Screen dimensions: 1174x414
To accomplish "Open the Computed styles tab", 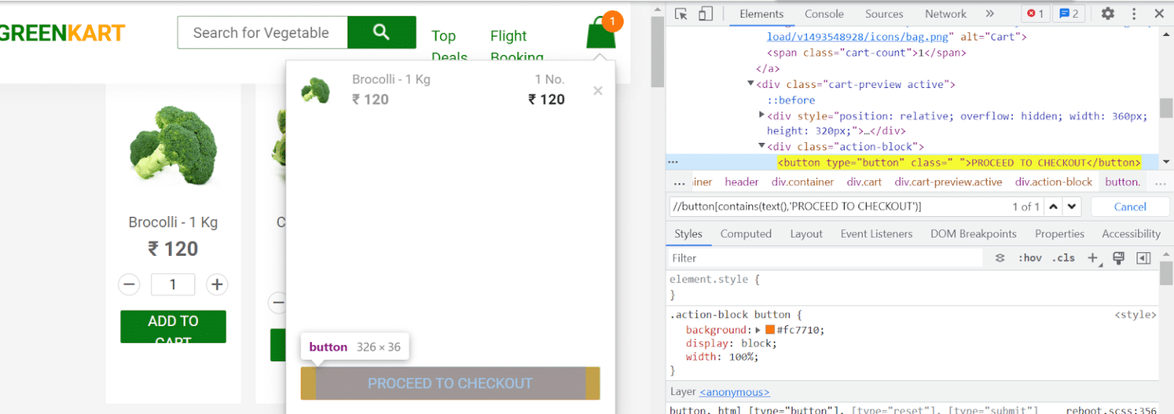I will click(745, 234).
